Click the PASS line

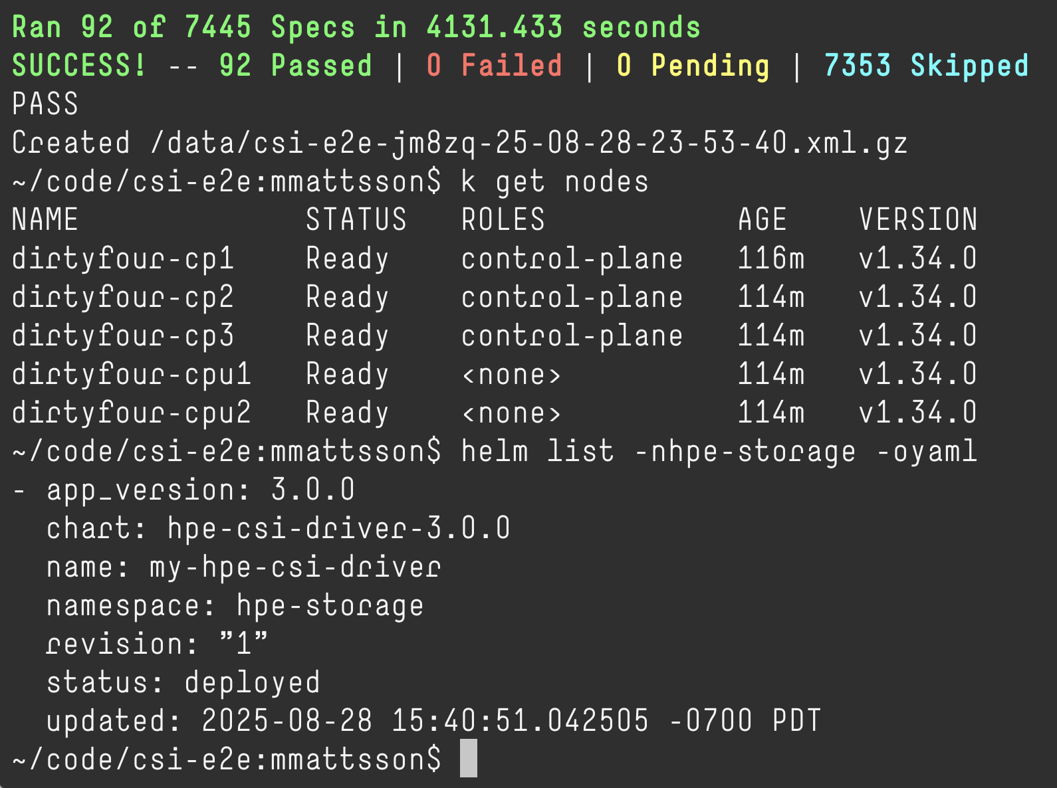tap(45, 104)
